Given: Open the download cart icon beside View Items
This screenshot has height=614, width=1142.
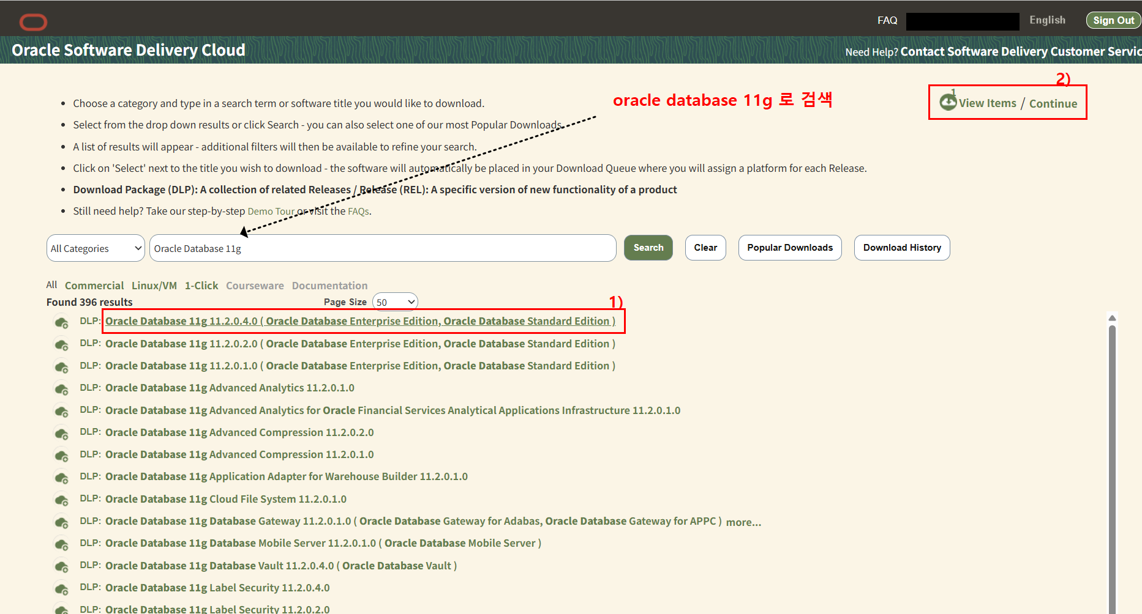Looking at the screenshot, I should (948, 102).
